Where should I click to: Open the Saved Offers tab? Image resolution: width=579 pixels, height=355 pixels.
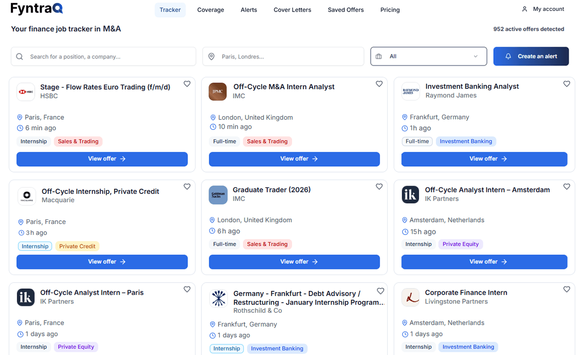(x=346, y=10)
